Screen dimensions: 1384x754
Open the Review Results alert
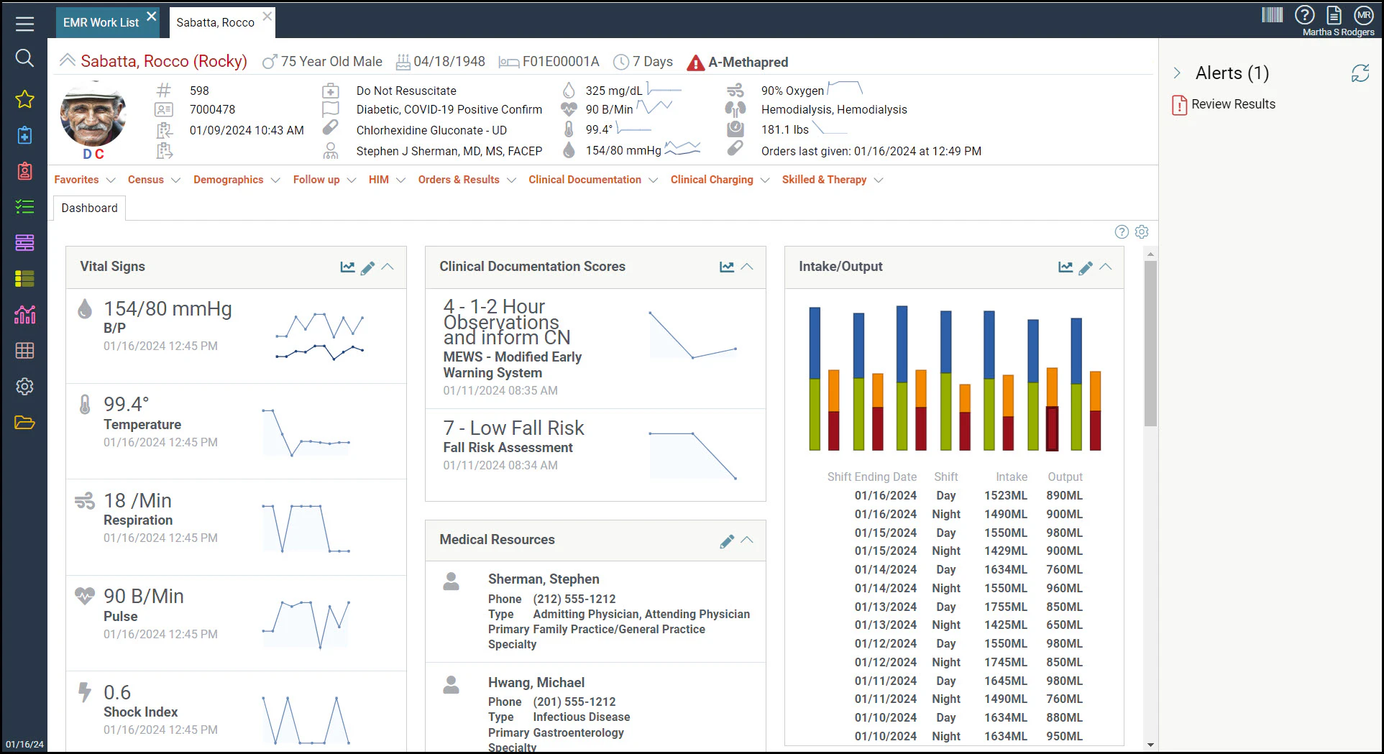pos(1232,104)
